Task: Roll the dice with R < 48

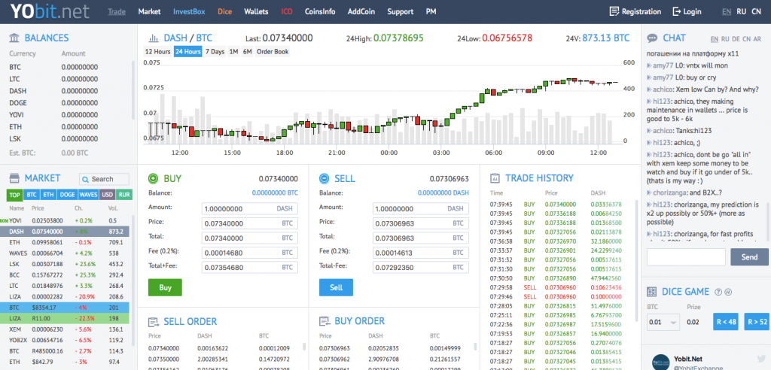Action: (727, 323)
